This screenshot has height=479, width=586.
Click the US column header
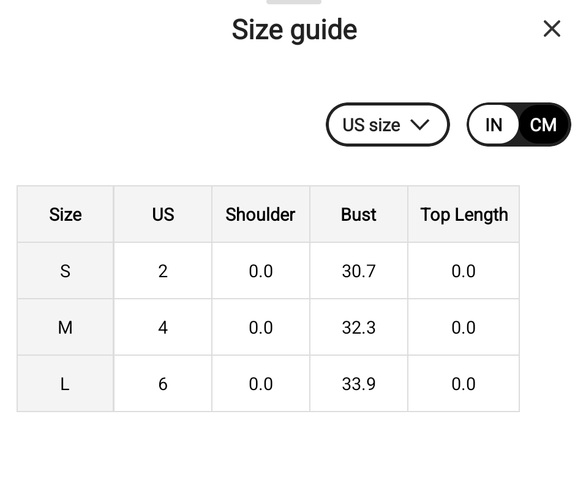point(163,215)
